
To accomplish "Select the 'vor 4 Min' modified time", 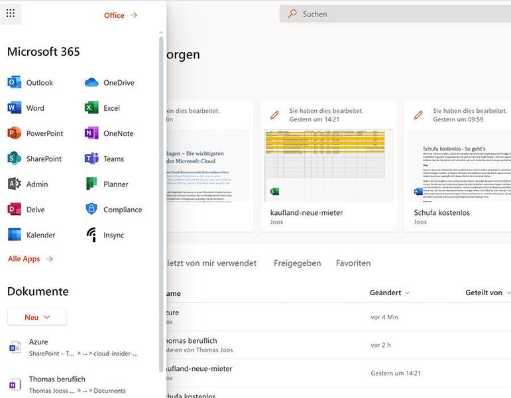I will (384, 317).
